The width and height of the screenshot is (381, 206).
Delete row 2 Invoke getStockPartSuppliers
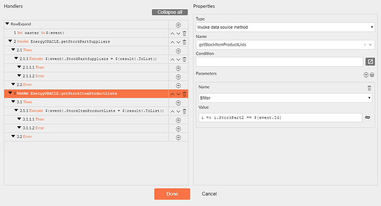184,42
